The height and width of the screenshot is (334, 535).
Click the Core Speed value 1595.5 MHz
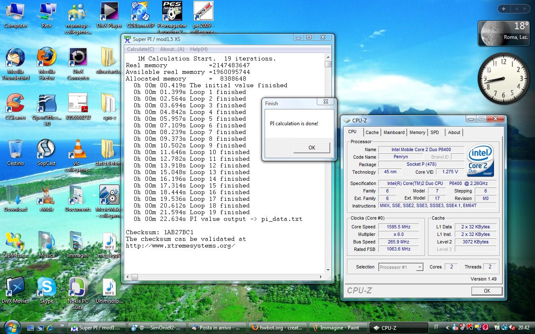coord(399,227)
